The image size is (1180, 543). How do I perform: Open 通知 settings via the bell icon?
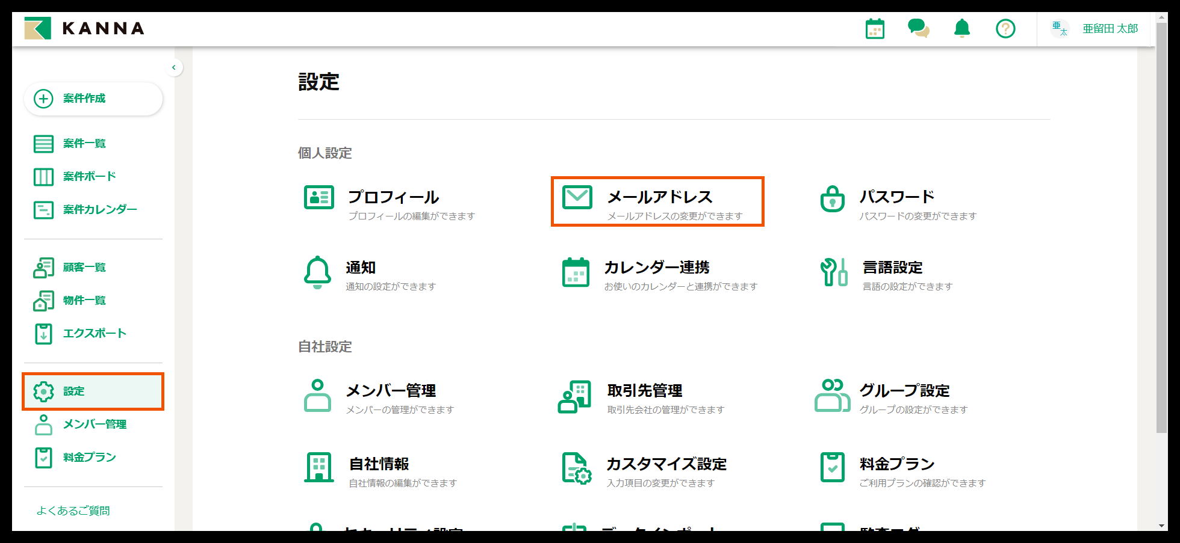(x=318, y=272)
